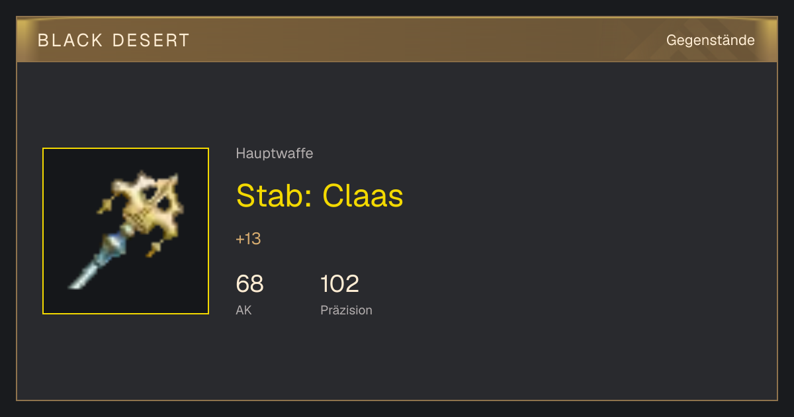Click the 68 attack value

point(249,284)
